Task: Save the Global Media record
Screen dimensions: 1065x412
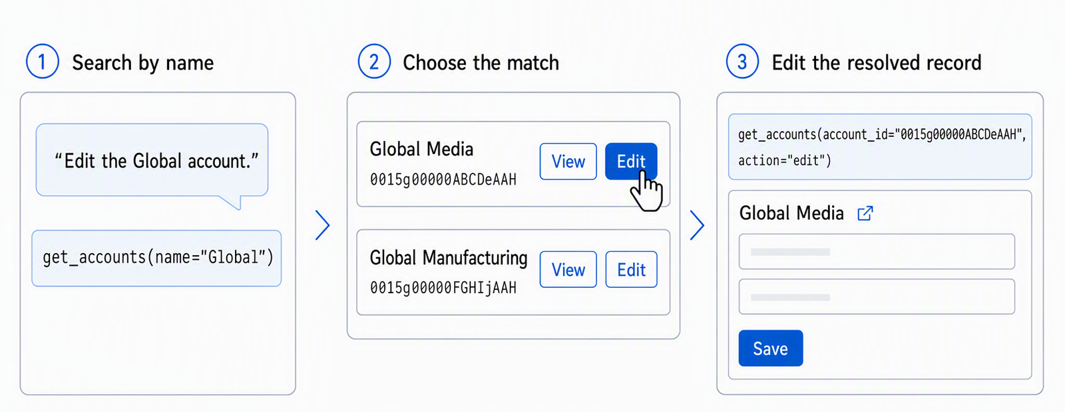Action: (771, 348)
